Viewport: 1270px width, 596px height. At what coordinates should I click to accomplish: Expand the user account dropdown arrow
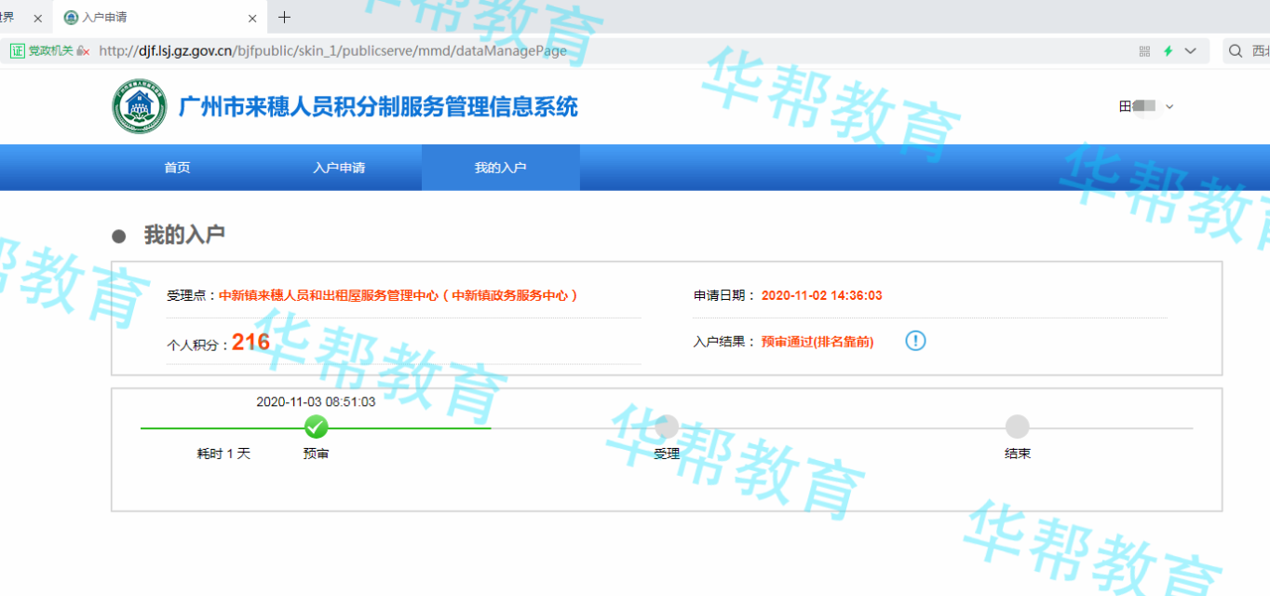point(1169,107)
